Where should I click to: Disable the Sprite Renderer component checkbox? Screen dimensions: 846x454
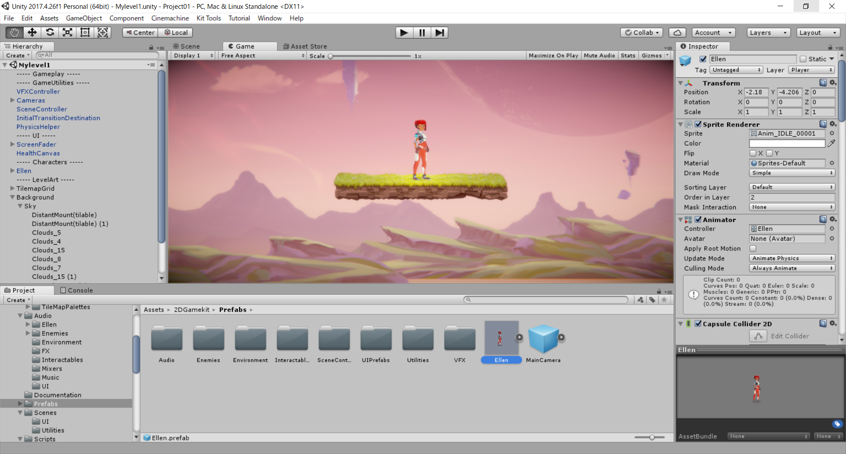698,124
